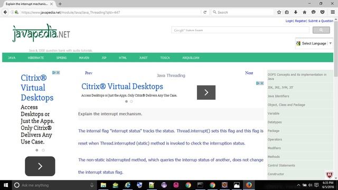Image resolution: width=338 pixels, height=190 pixels.
Task: Open 'Java Identifiers' topic
Action: (278, 96)
